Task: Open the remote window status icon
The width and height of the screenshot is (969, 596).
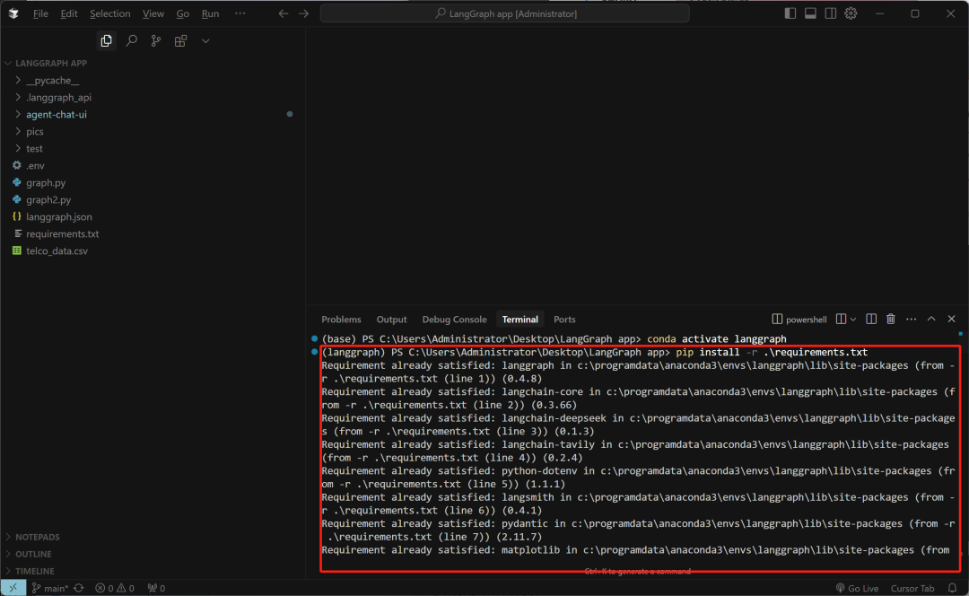Action: pos(13,588)
